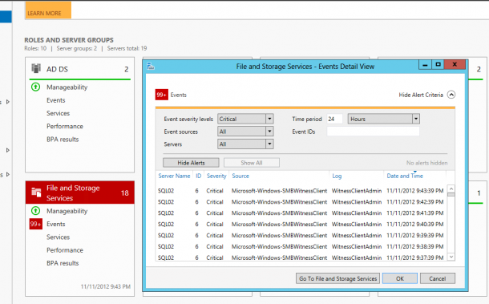Click the Time period value field
This screenshot has height=304, width=489.
334,119
